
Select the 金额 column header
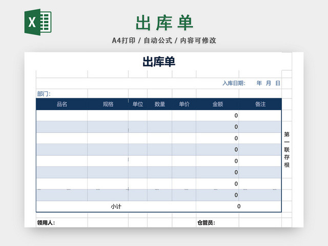(218, 104)
